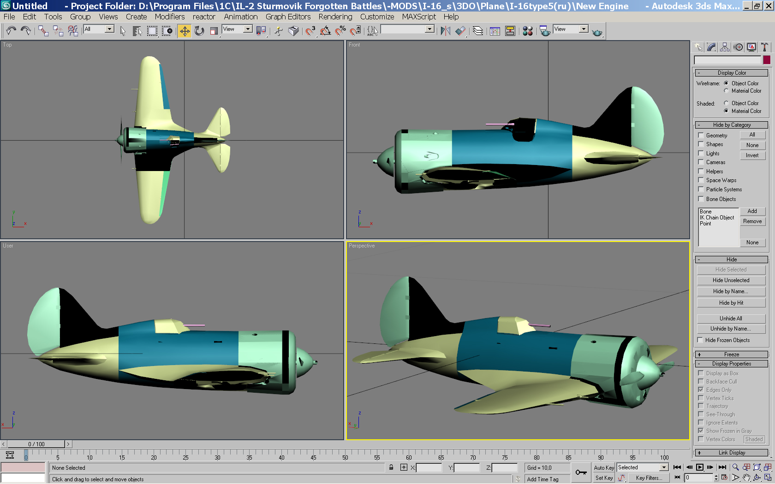Click the Invert category button
This screenshot has height=484, width=775.
coord(752,155)
